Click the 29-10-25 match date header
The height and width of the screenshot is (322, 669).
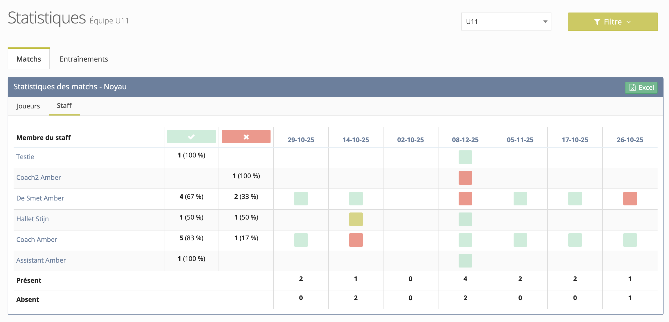pos(301,140)
